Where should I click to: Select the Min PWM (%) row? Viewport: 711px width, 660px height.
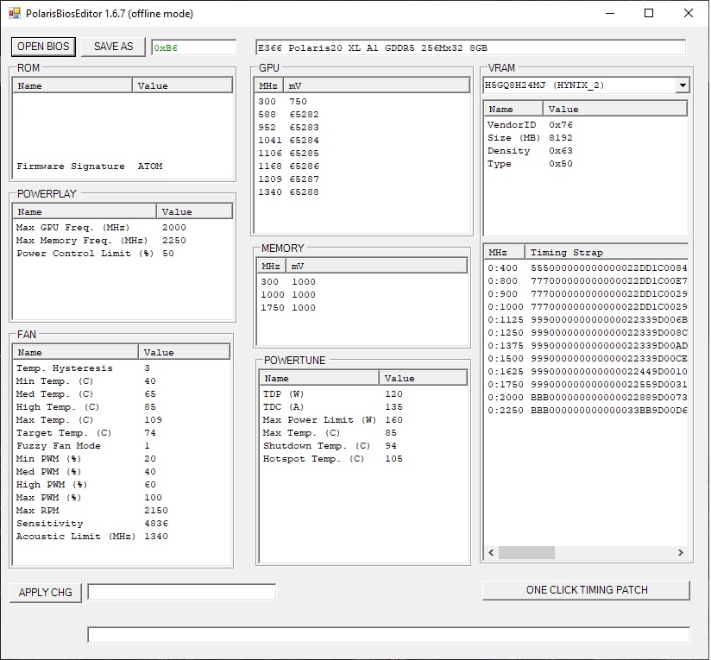tap(121, 459)
